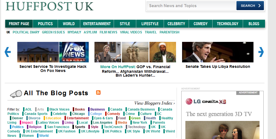Filter blog posts by Books
Screen dimensions: 276x139
(x=80, y=109)
